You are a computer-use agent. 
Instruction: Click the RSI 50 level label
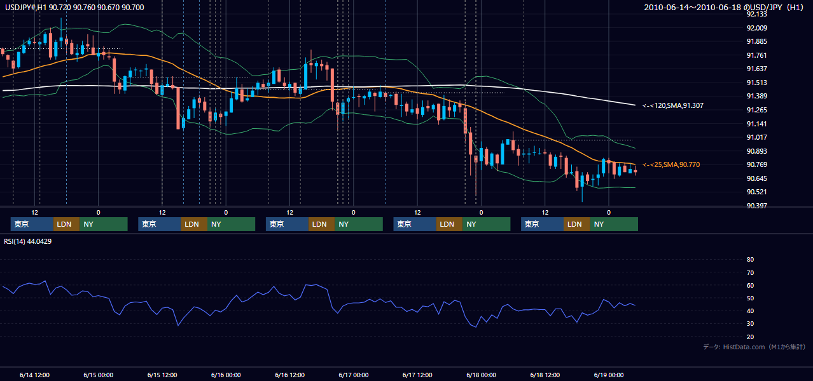750,298
